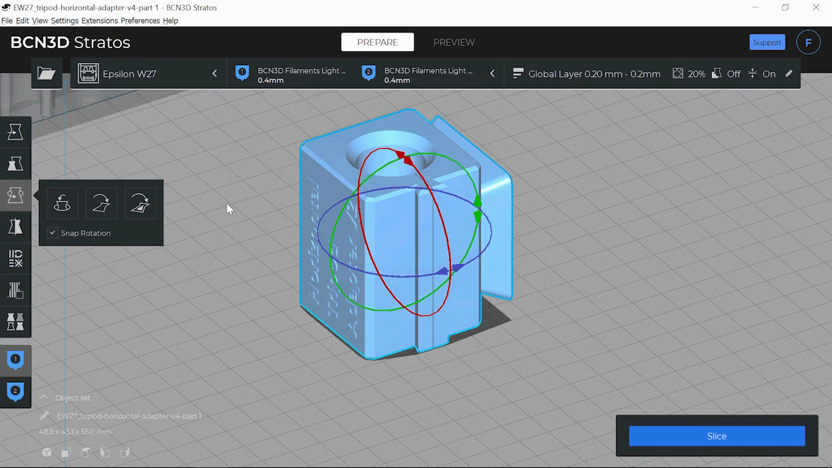Open user account avatar F

point(809,43)
